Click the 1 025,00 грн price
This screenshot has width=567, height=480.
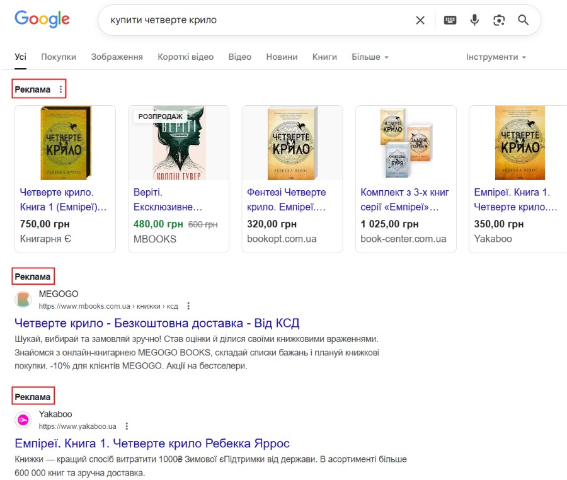(x=390, y=224)
